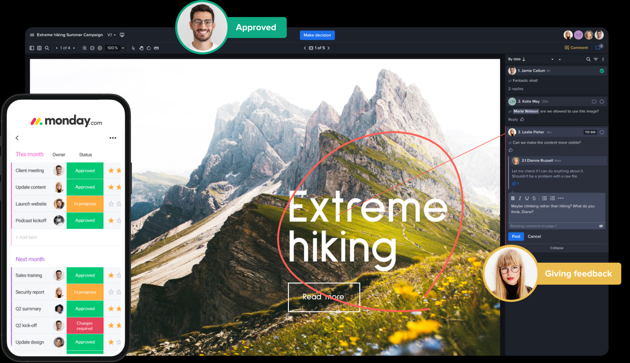Click the zoom in plus icon
630x363 pixels.
(100, 48)
